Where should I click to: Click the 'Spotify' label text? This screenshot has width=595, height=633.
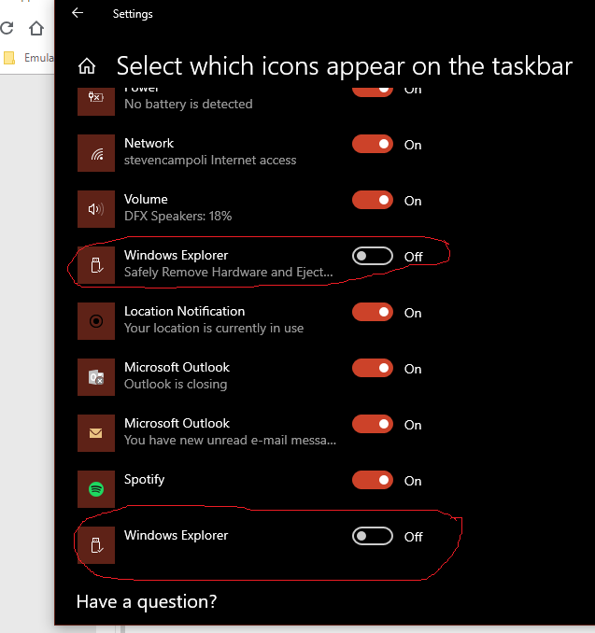point(144,480)
